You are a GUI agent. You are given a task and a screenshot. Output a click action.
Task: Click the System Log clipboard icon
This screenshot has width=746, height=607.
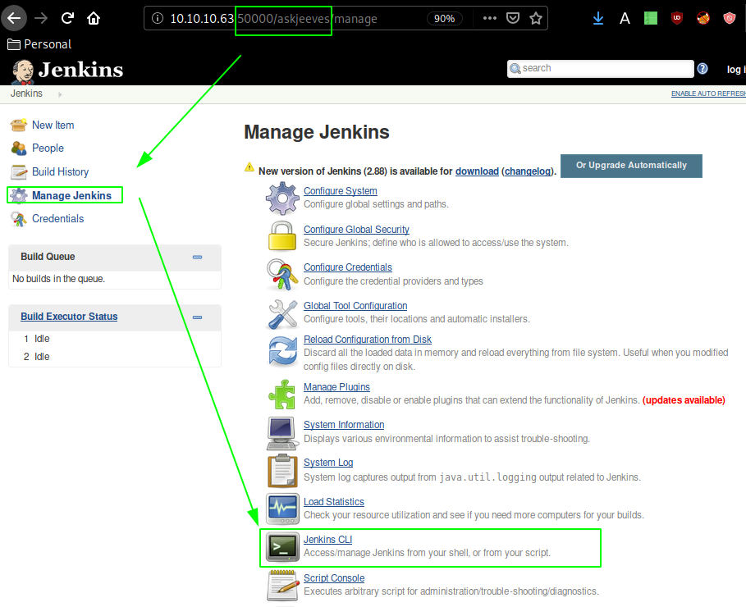[x=282, y=471]
